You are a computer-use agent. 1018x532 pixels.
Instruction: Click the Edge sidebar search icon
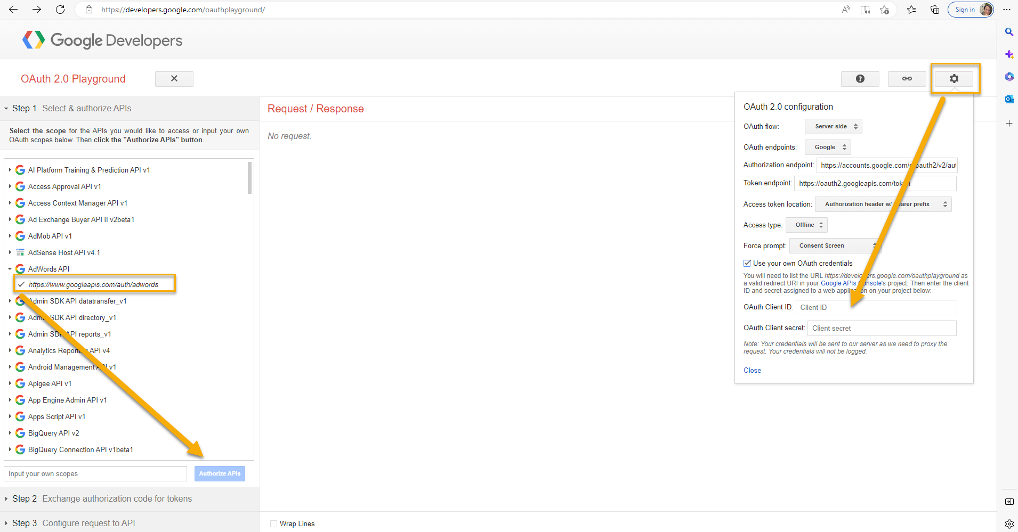point(1009,32)
